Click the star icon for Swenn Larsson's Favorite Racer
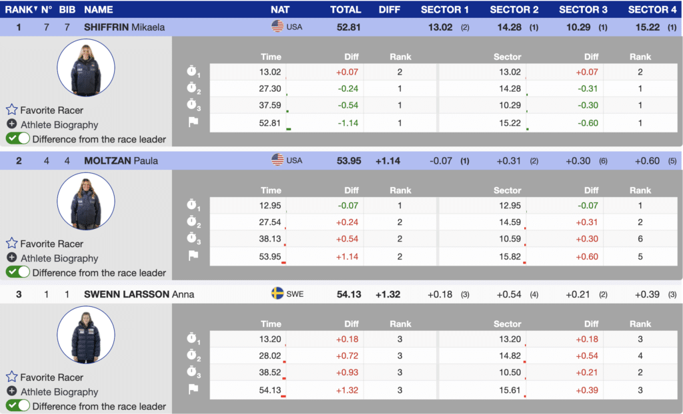Image resolution: width=683 pixels, height=414 pixels. 11,377
